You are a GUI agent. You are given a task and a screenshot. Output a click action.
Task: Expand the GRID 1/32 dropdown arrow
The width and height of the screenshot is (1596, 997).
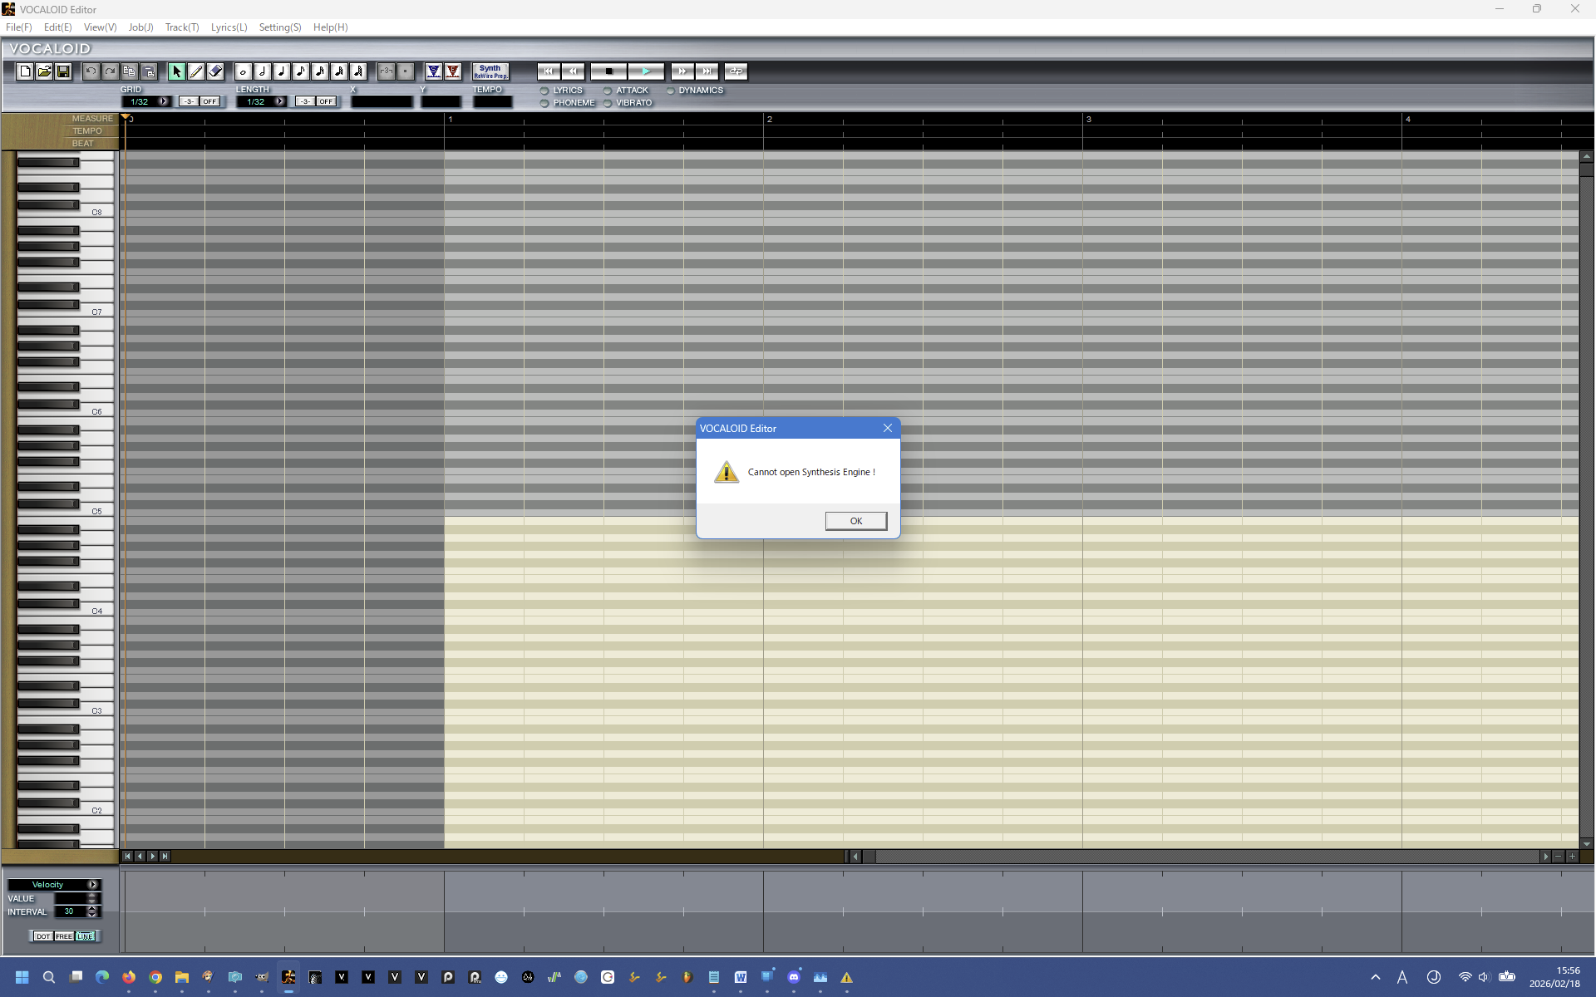164,101
